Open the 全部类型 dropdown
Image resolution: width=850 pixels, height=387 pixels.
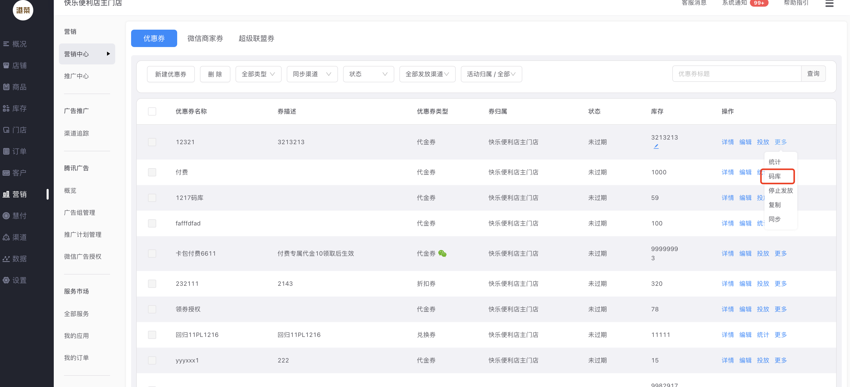click(x=258, y=74)
